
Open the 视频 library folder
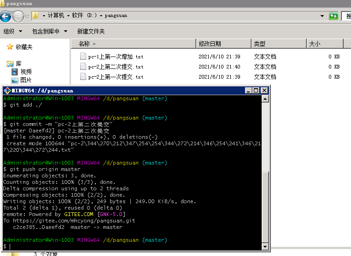pyautogui.click(x=26, y=72)
